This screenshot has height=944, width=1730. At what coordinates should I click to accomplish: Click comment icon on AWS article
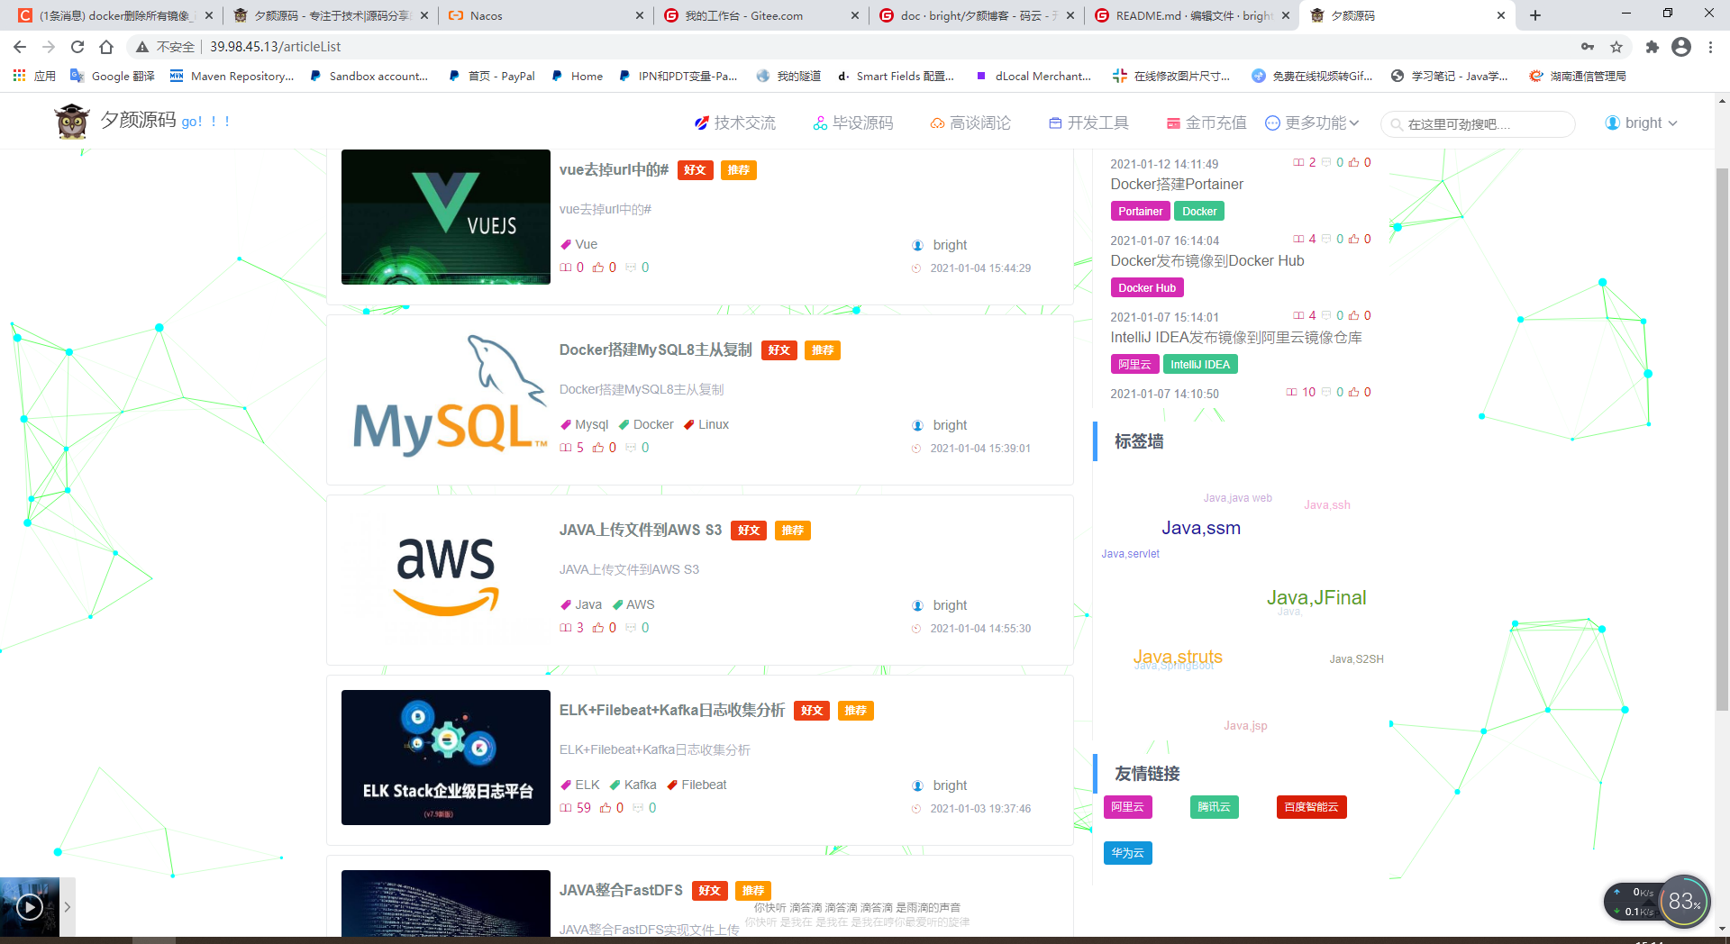click(x=631, y=628)
